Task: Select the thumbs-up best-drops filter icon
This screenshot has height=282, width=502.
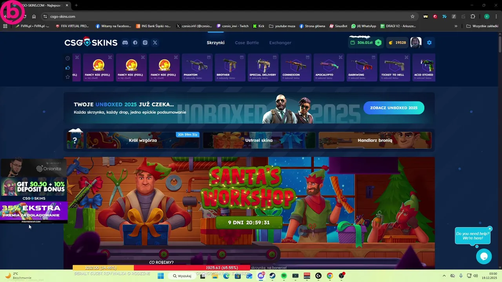Action: pyautogui.click(x=67, y=67)
